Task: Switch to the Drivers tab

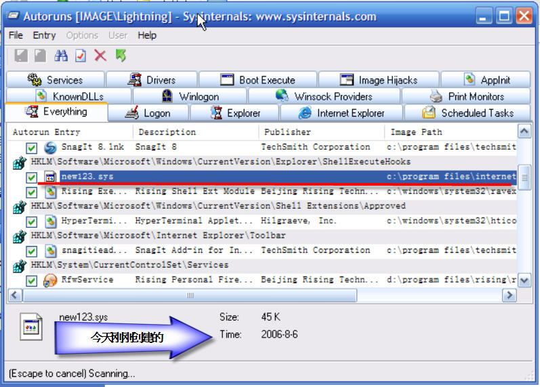Action: pos(152,79)
